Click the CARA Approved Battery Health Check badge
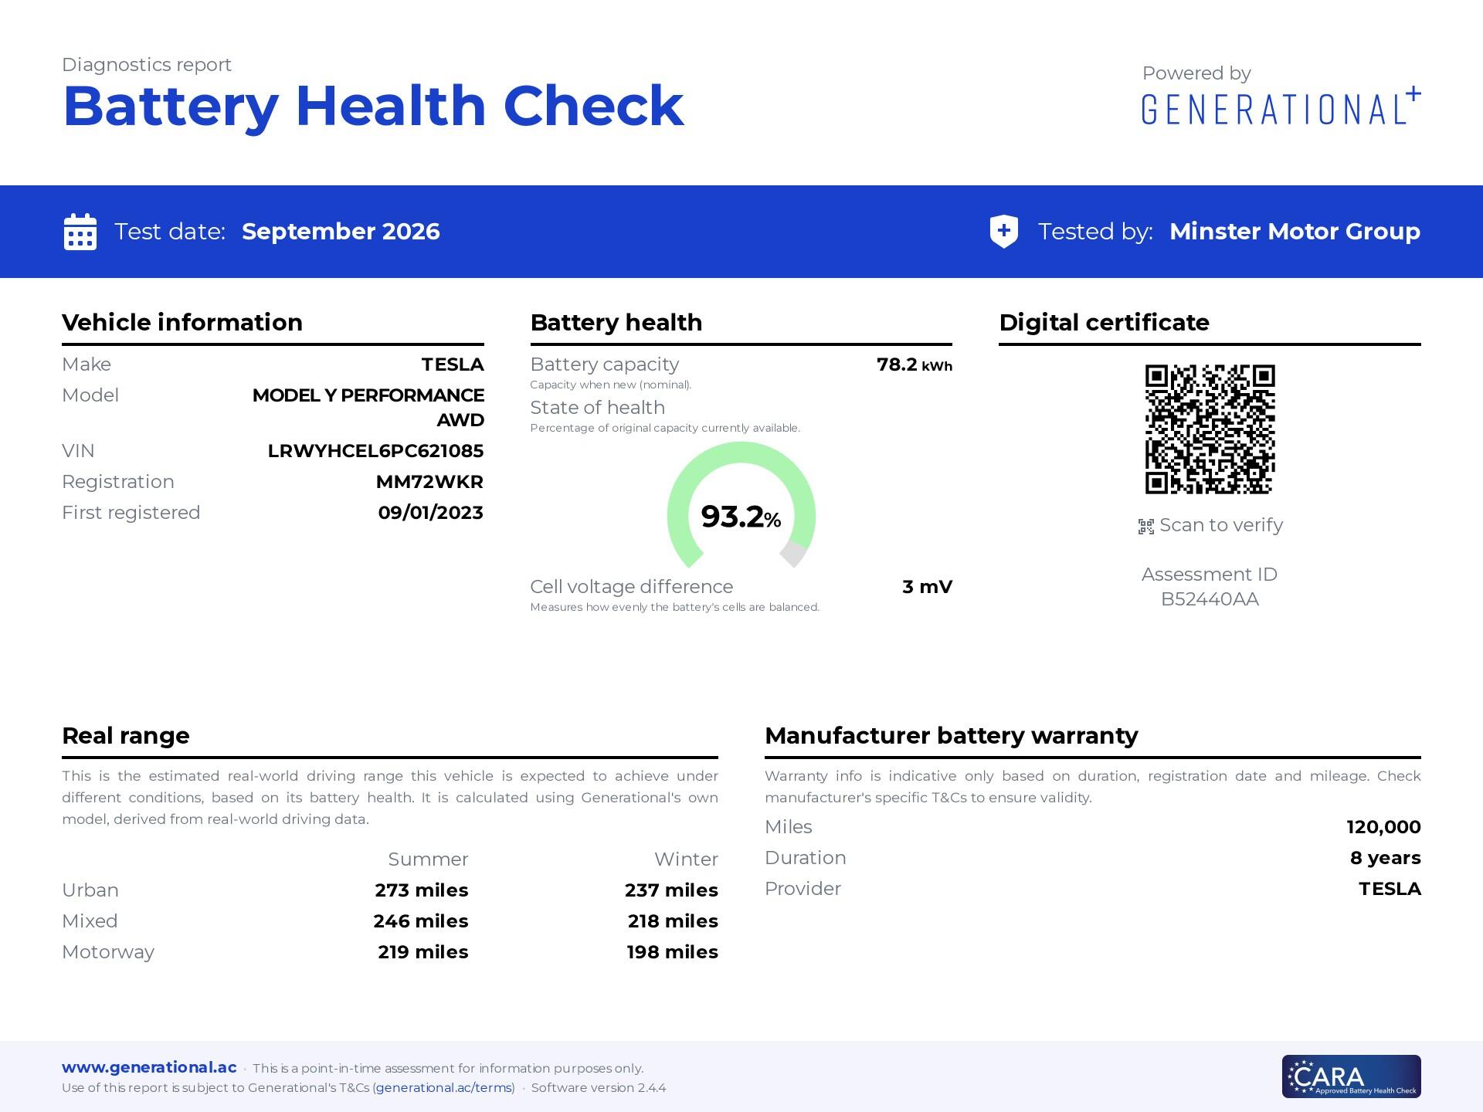This screenshot has width=1483, height=1112. click(1351, 1076)
